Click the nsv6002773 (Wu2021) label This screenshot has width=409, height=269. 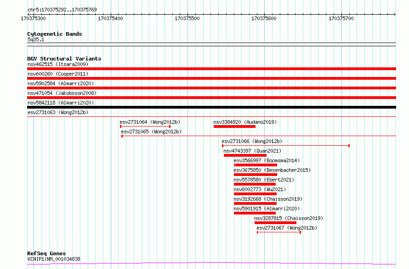(260, 189)
